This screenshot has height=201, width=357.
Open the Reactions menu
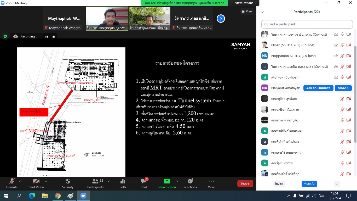coord(190,183)
